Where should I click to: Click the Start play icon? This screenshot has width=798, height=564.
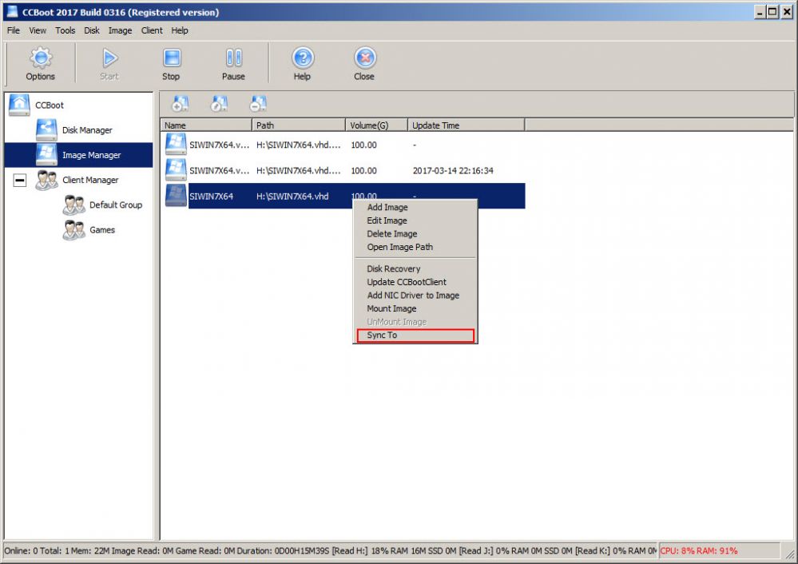coord(109,58)
